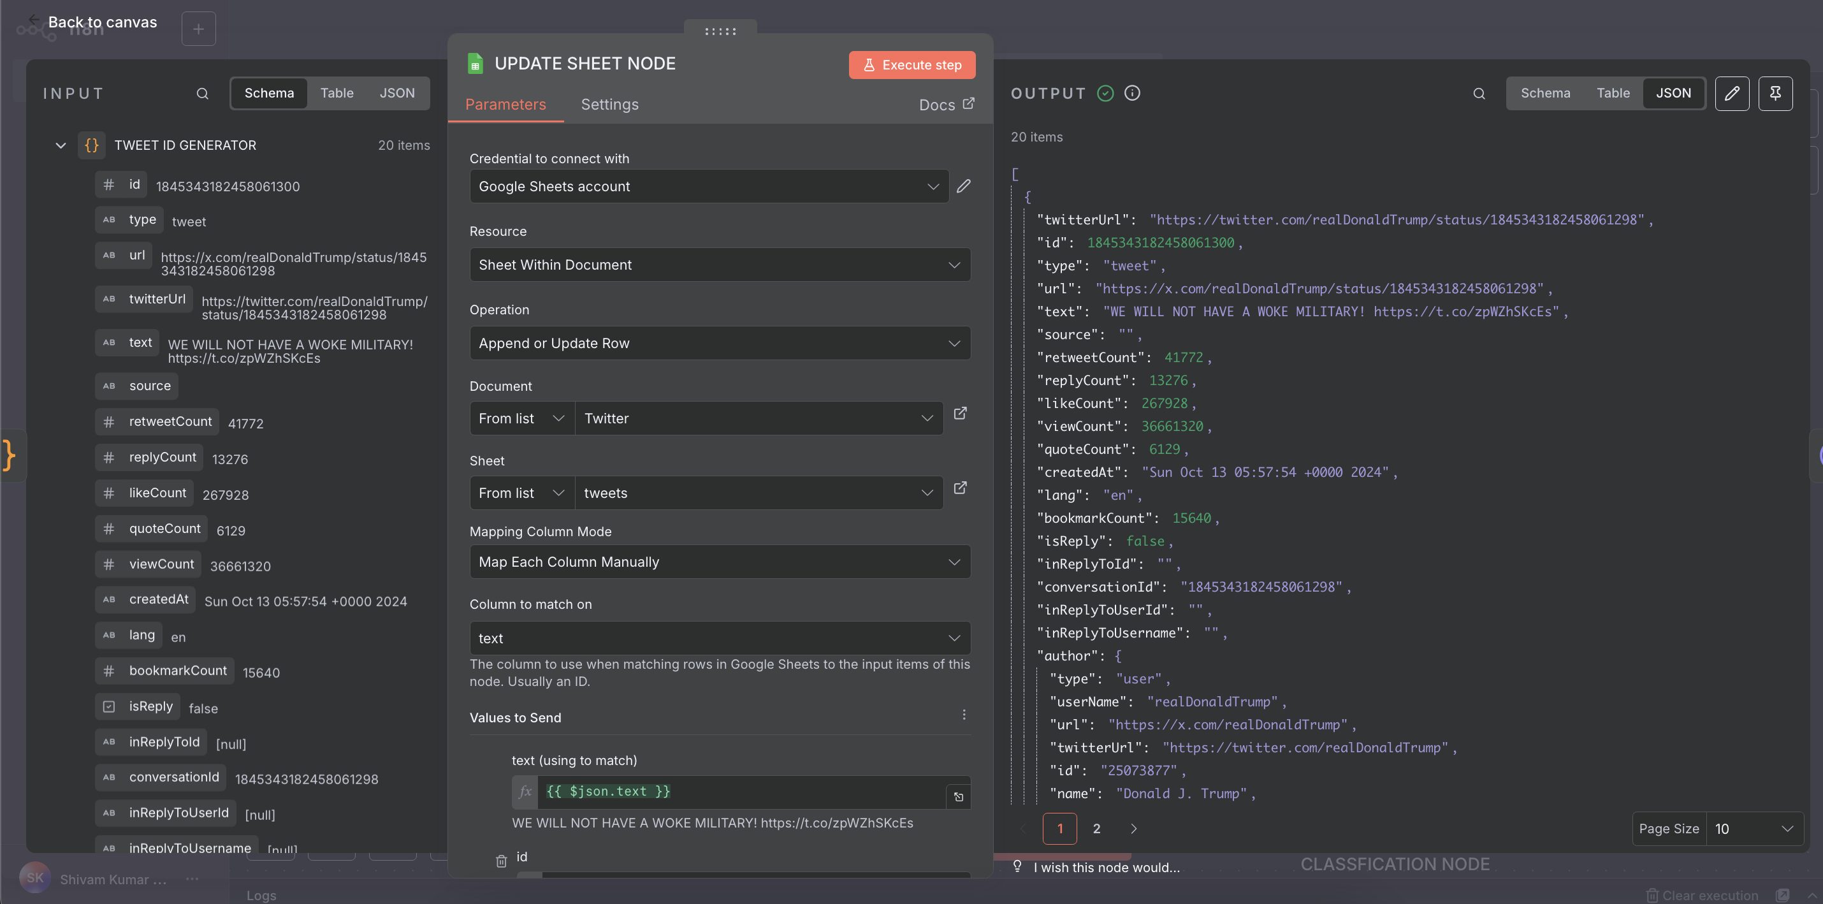This screenshot has width=1823, height=904.
Task: Open the Settings tab
Action: (609, 105)
